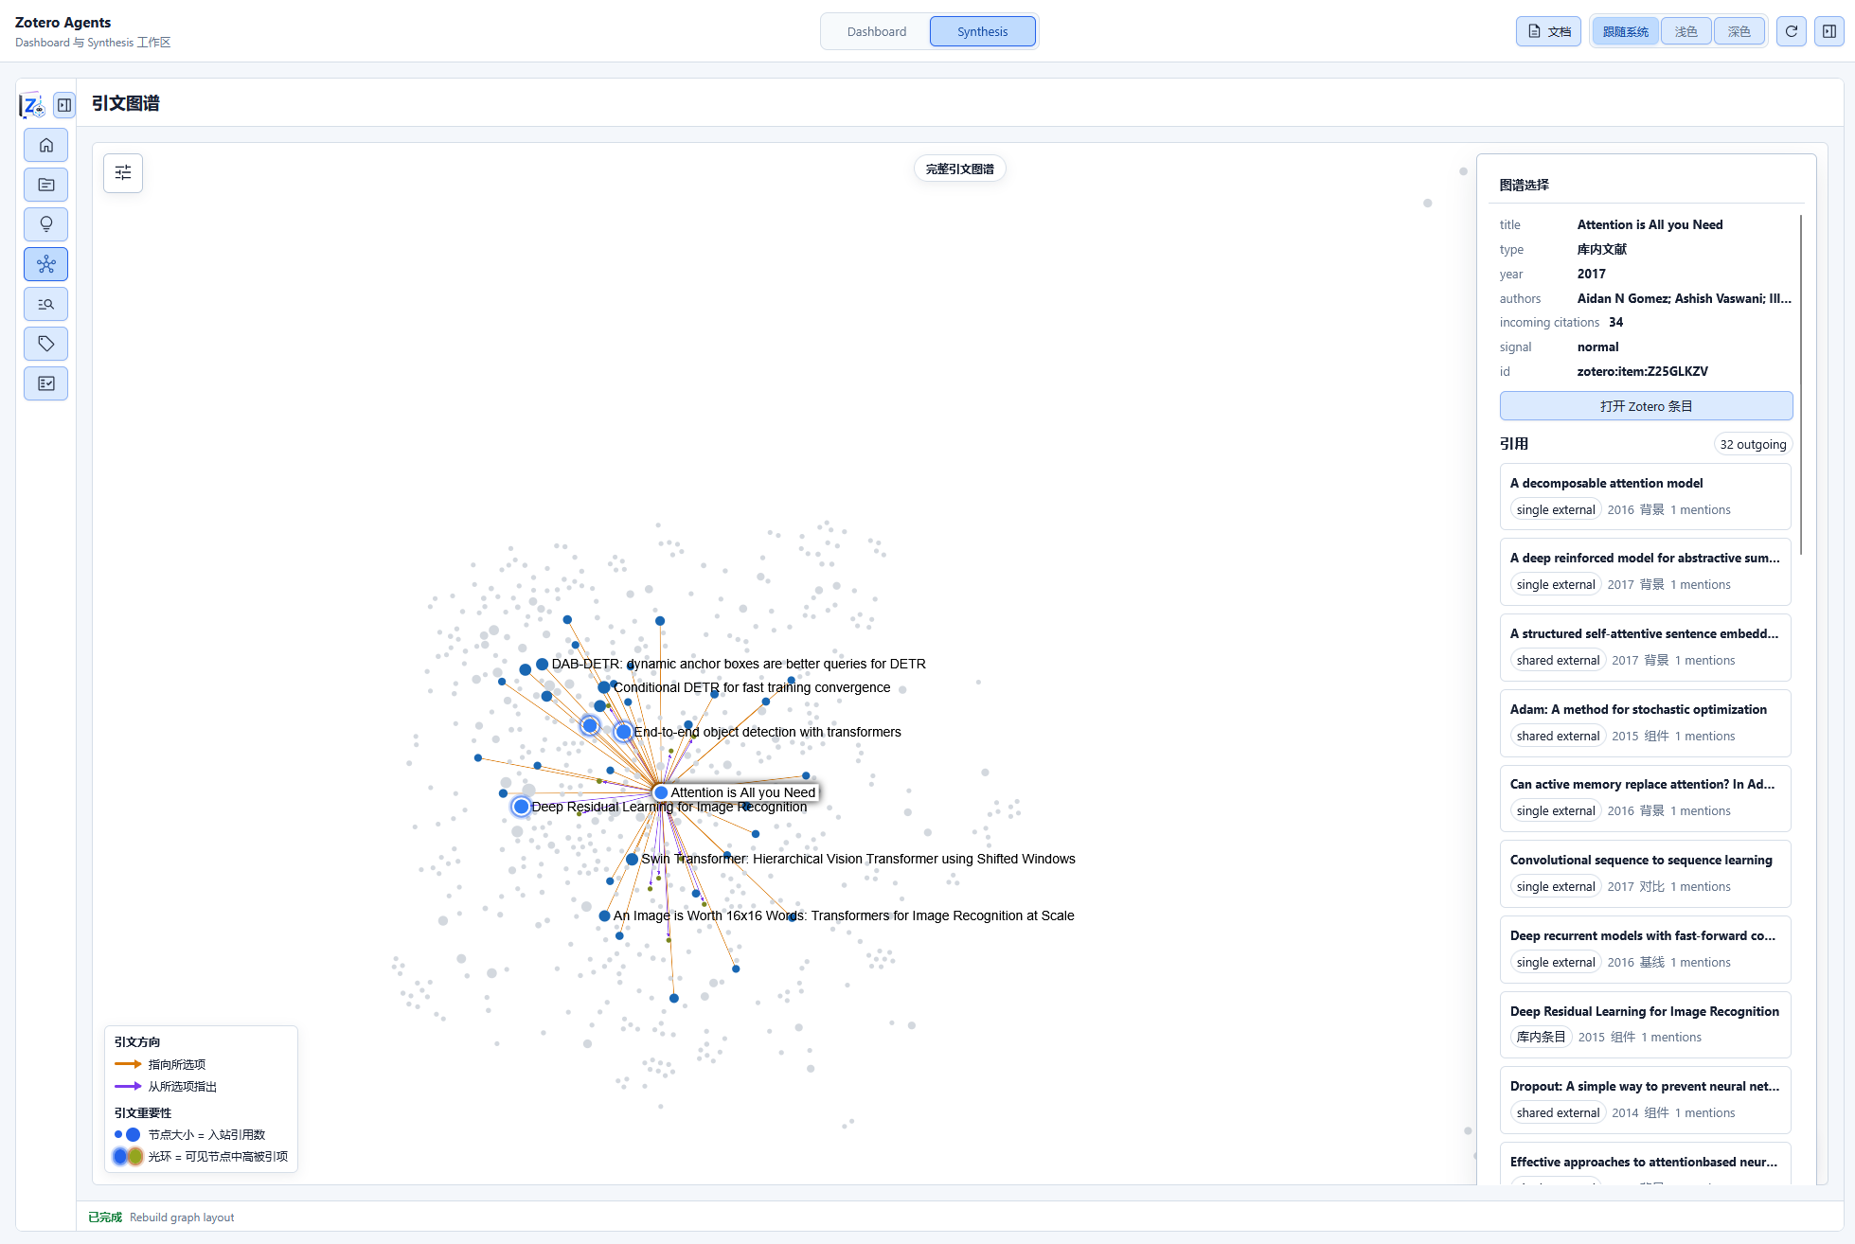Image resolution: width=1855 pixels, height=1244 pixels.
Task: Select 浅色 light theme option
Action: 1686,31
